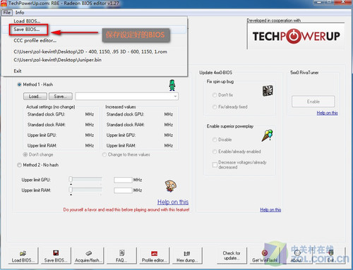Click Check for update button

[232, 256]
